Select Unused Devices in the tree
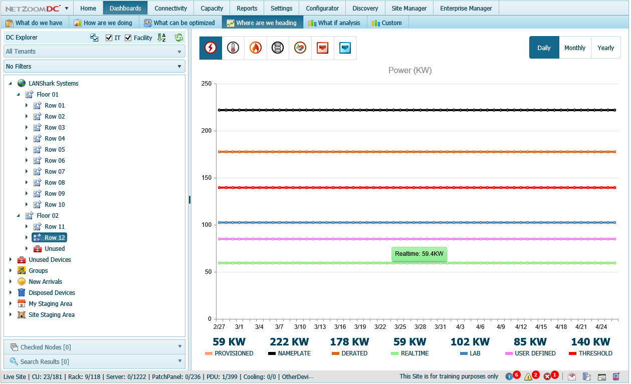Screen dimensions: 631x384 pos(50,260)
